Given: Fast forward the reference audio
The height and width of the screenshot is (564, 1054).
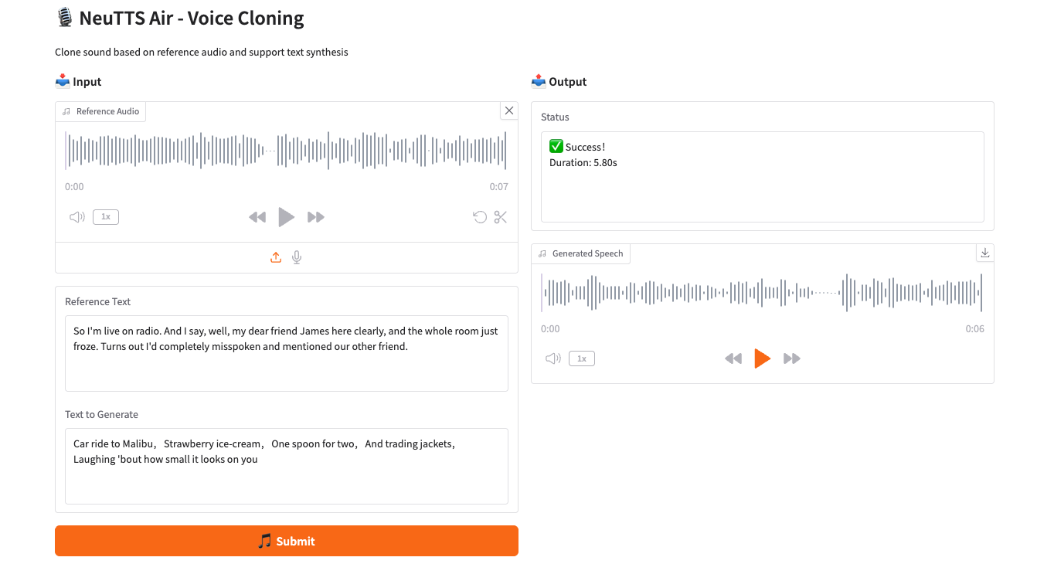Looking at the screenshot, I should pyautogui.click(x=315, y=217).
